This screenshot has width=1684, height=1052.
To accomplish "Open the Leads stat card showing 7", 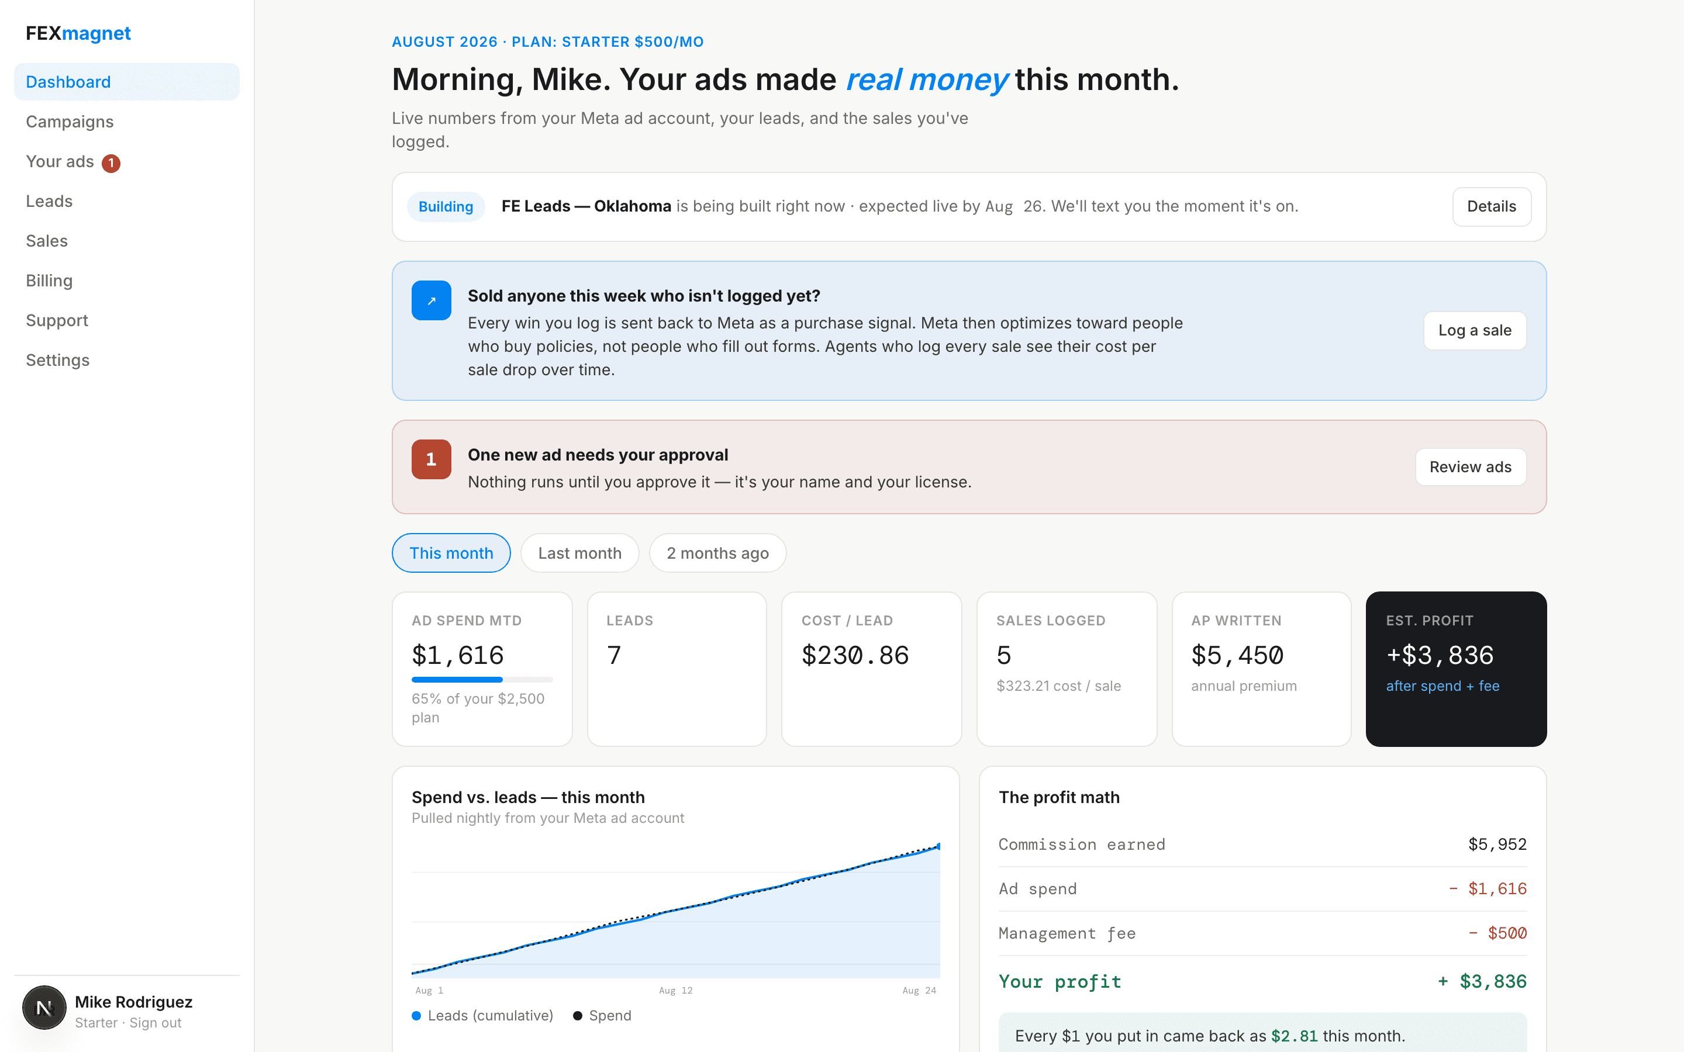I will point(677,669).
